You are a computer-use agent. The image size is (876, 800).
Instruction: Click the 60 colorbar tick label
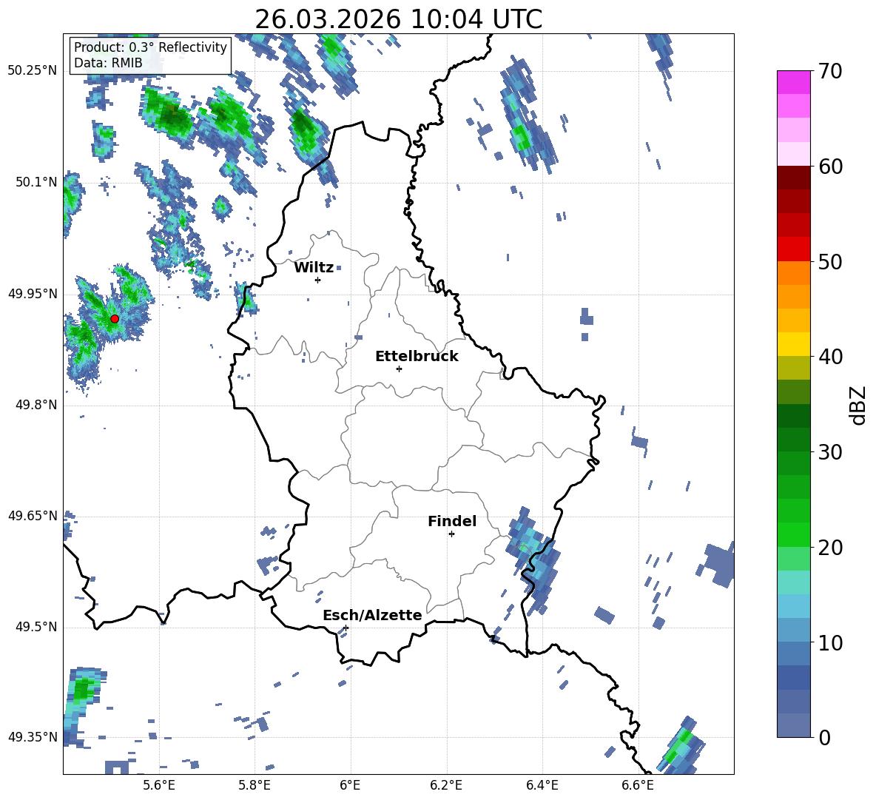click(830, 167)
